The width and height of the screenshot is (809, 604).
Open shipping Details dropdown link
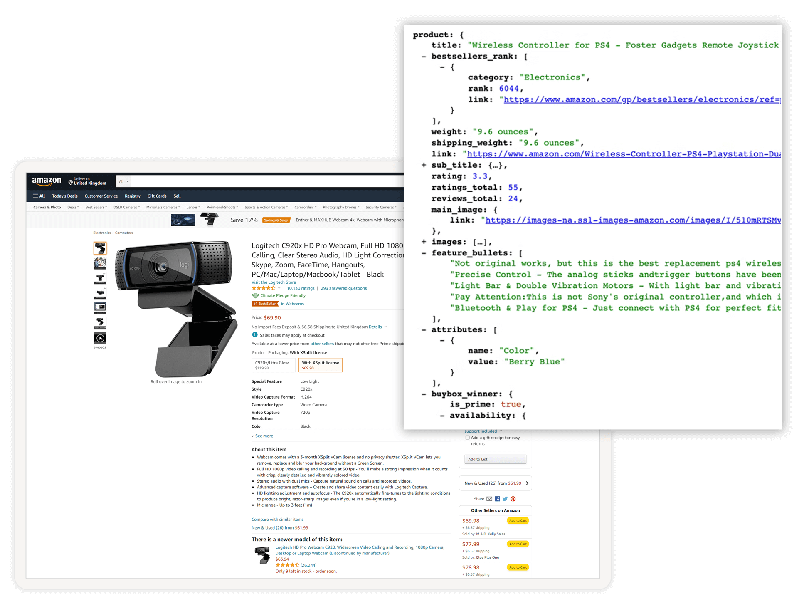(x=377, y=327)
